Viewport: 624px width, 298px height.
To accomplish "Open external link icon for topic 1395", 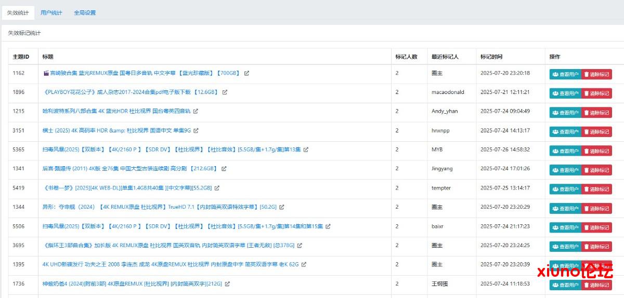I will tap(304, 264).
